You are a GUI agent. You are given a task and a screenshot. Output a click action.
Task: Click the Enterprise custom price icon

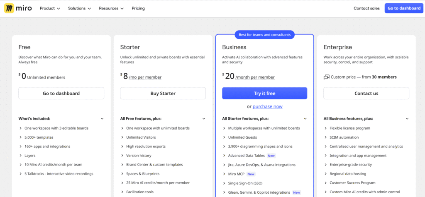(x=326, y=77)
